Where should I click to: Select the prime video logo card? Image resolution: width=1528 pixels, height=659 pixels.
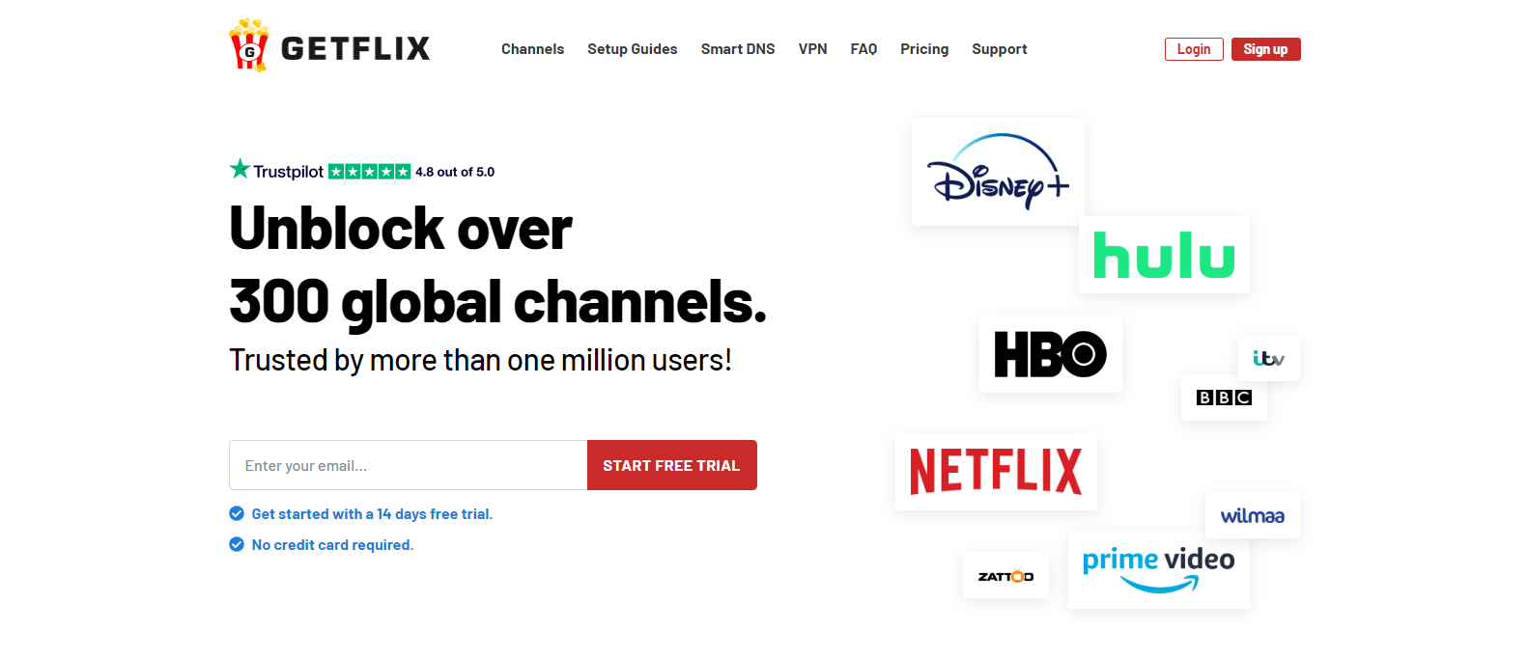point(1158,569)
